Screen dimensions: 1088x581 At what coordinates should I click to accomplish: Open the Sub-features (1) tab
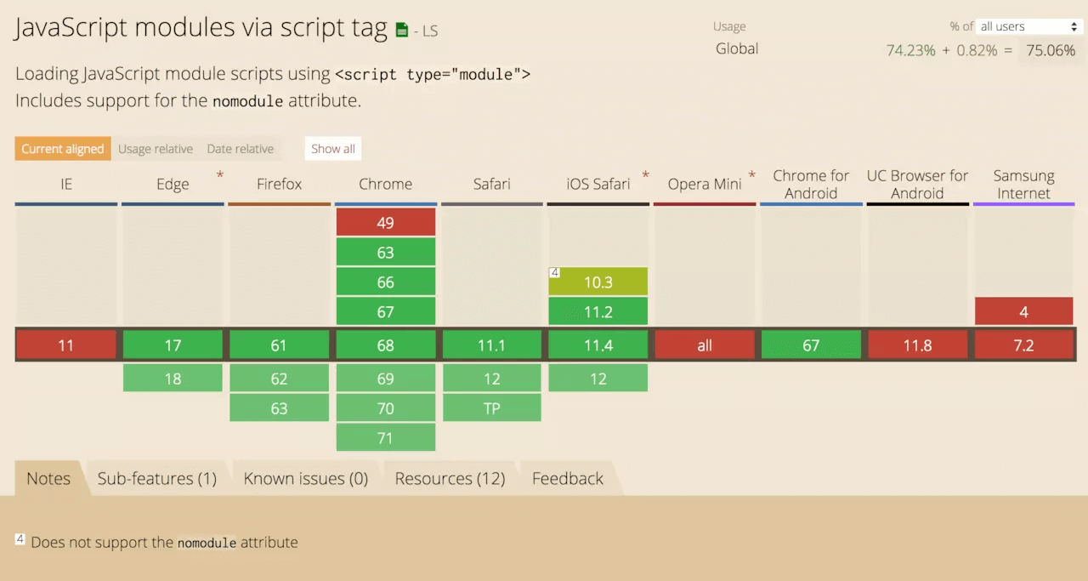point(157,478)
